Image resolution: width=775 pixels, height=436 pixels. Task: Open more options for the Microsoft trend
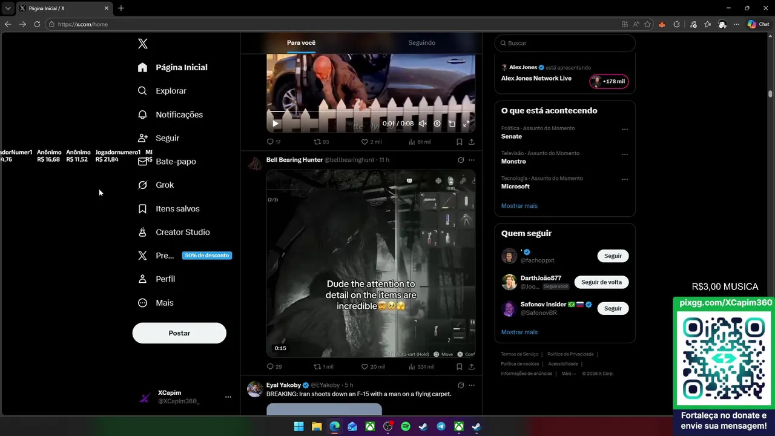click(x=625, y=179)
